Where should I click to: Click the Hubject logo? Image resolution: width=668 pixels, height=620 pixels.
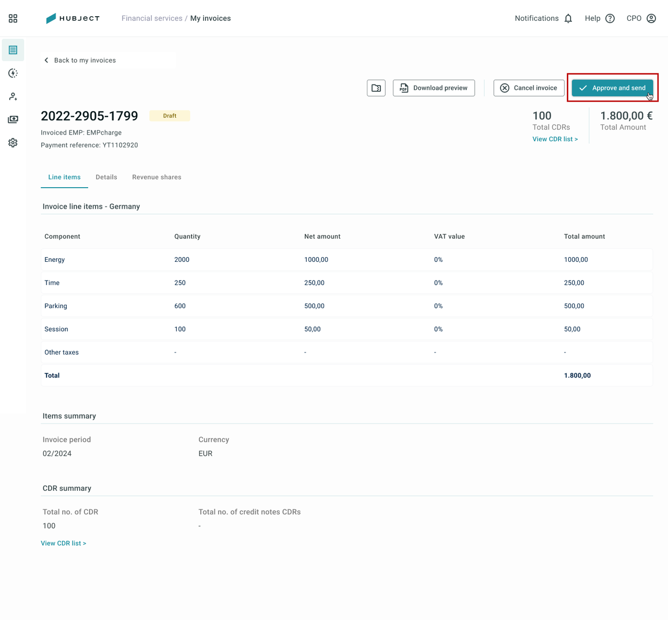click(73, 18)
